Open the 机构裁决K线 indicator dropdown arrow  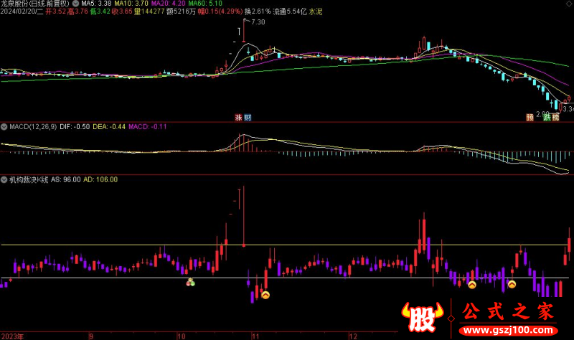pyautogui.click(x=4, y=180)
